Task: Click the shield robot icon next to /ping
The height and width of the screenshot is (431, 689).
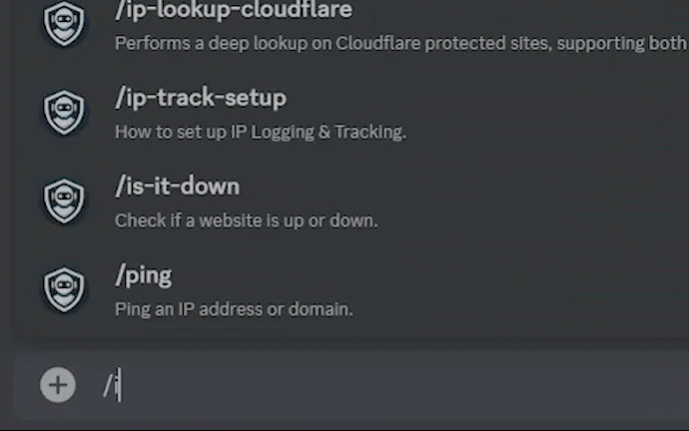Action: pos(64,289)
